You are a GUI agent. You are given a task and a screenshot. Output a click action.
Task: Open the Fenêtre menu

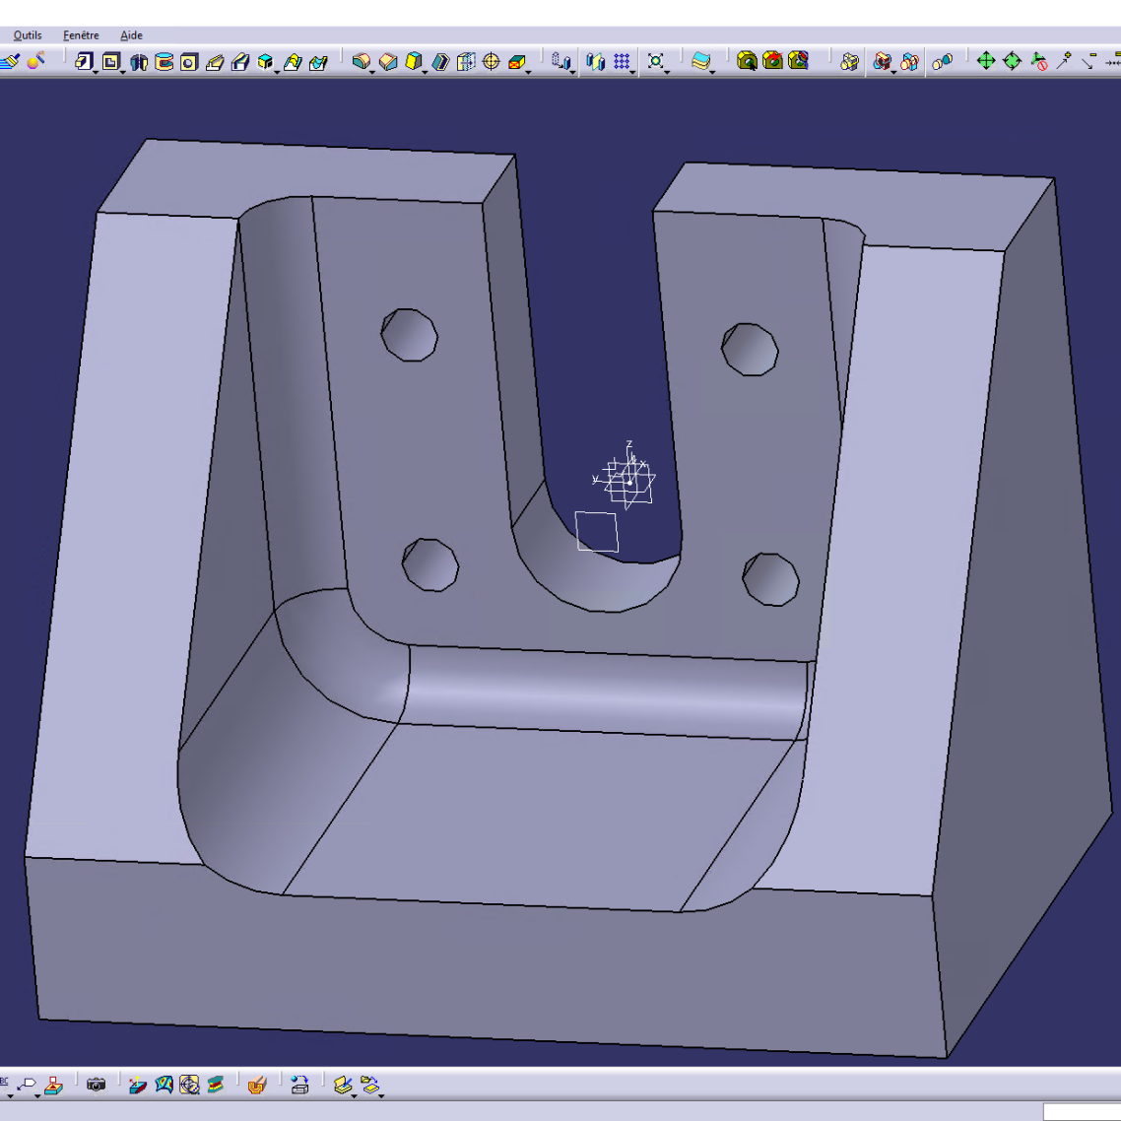[x=81, y=35]
